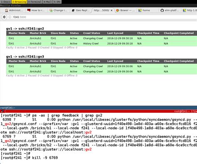
Task: Switch to the Geo Repl... browser tab
Action: (x=81, y=10)
